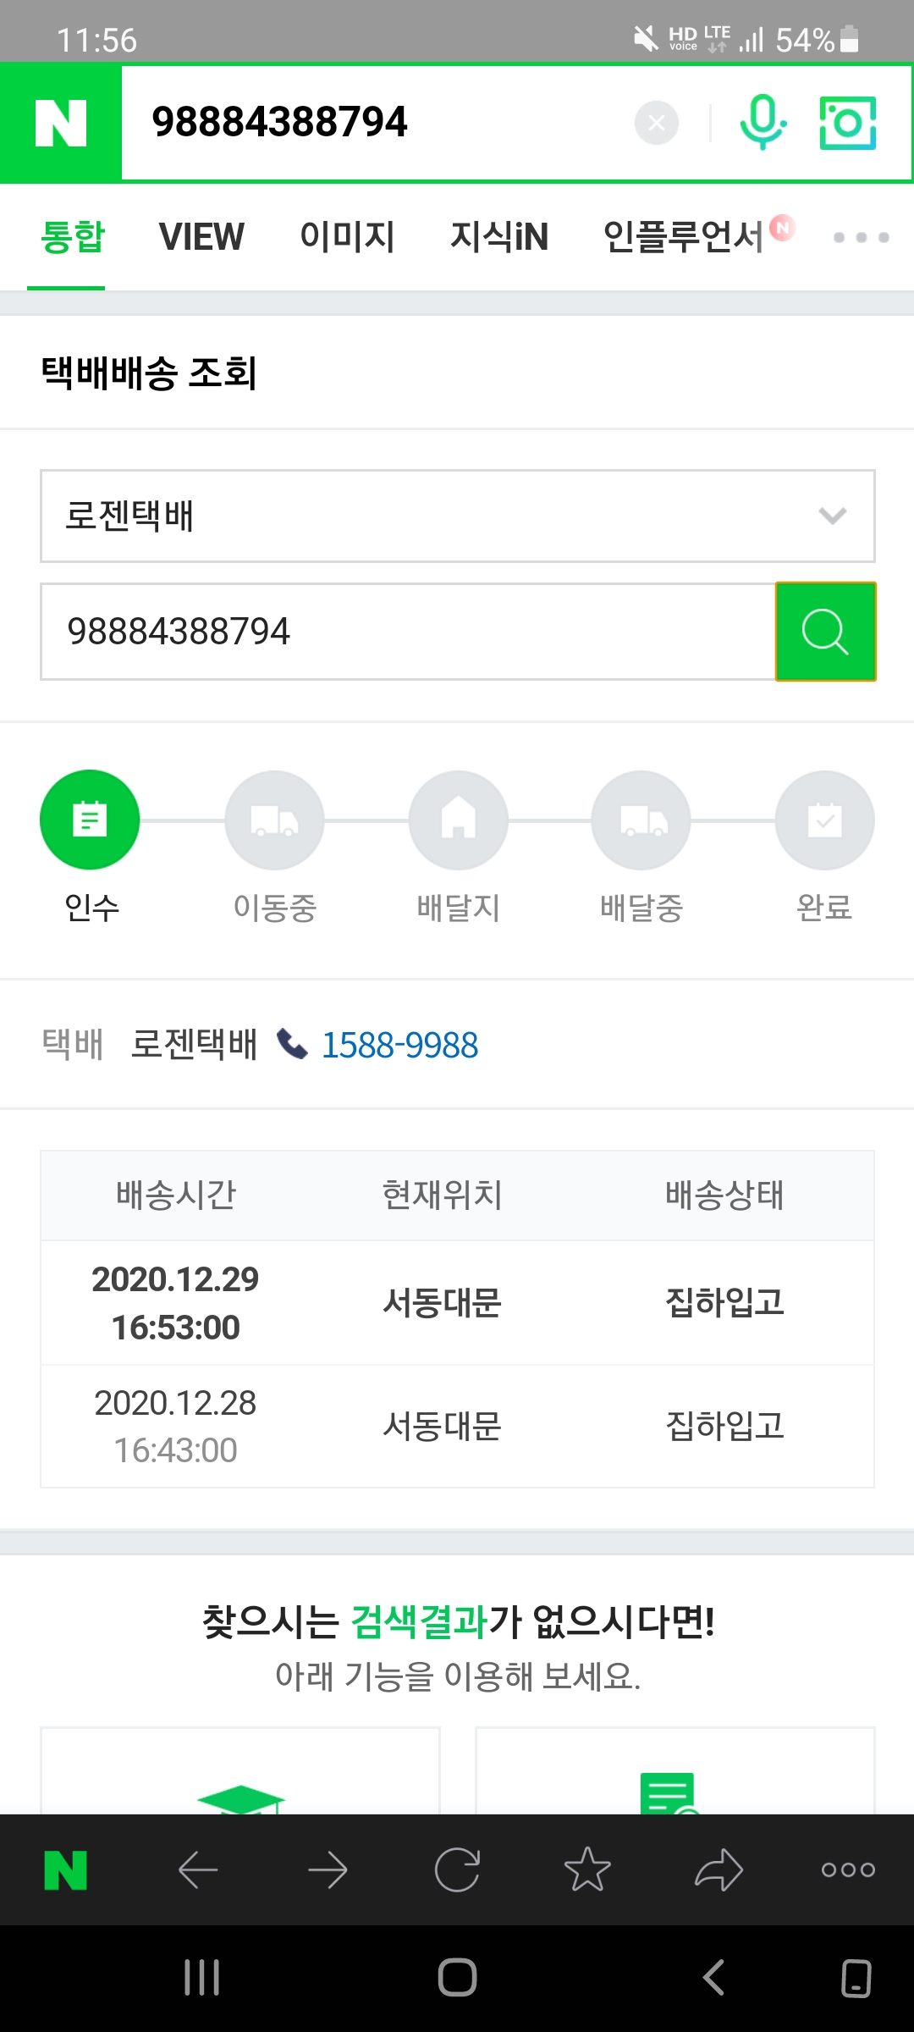
Task: Show more tabs with three dots
Action: click(x=861, y=238)
